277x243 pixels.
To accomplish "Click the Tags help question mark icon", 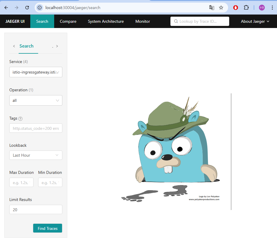I will [20, 119].
